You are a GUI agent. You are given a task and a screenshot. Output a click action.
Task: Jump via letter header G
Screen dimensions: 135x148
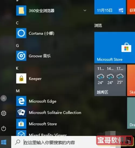18,45
